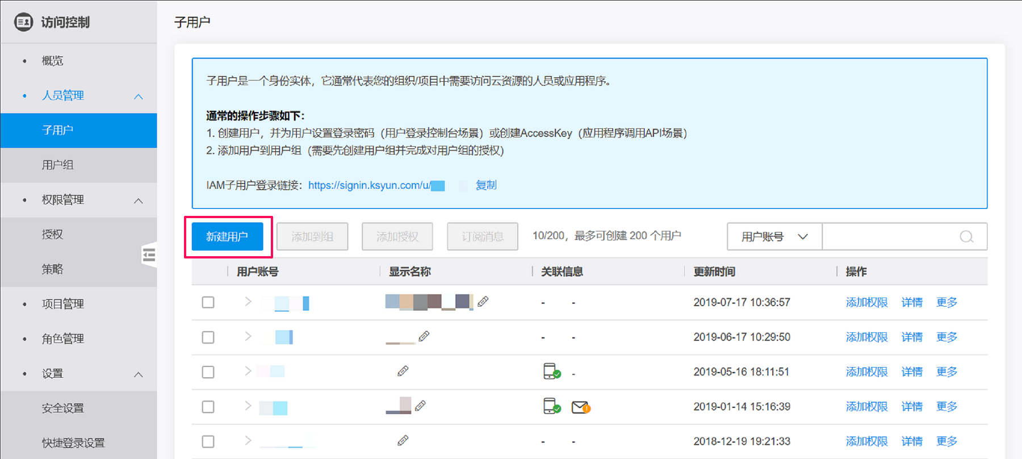Click the 添加授权 button
This screenshot has height=459, width=1022.
(x=397, y=236)
